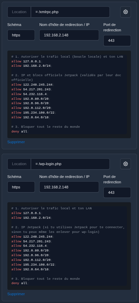Click 'allow 192.0.96.0/20' in xmlrpc config
The image size is (139, 303).
pos(31,103)
